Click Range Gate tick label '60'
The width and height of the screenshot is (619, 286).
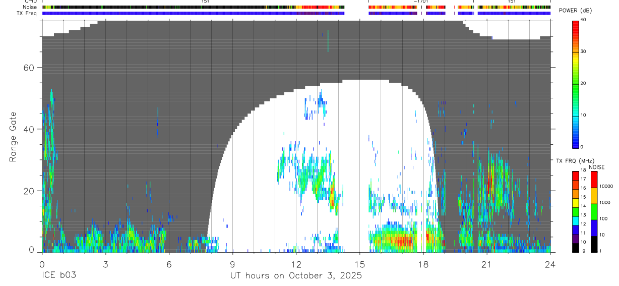pos(29,68)
